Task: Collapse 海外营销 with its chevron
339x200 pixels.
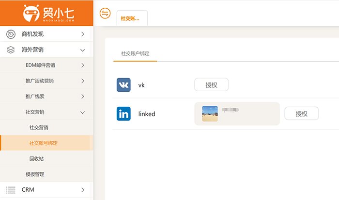Action: pyautogui.click(x=83, y=50)
